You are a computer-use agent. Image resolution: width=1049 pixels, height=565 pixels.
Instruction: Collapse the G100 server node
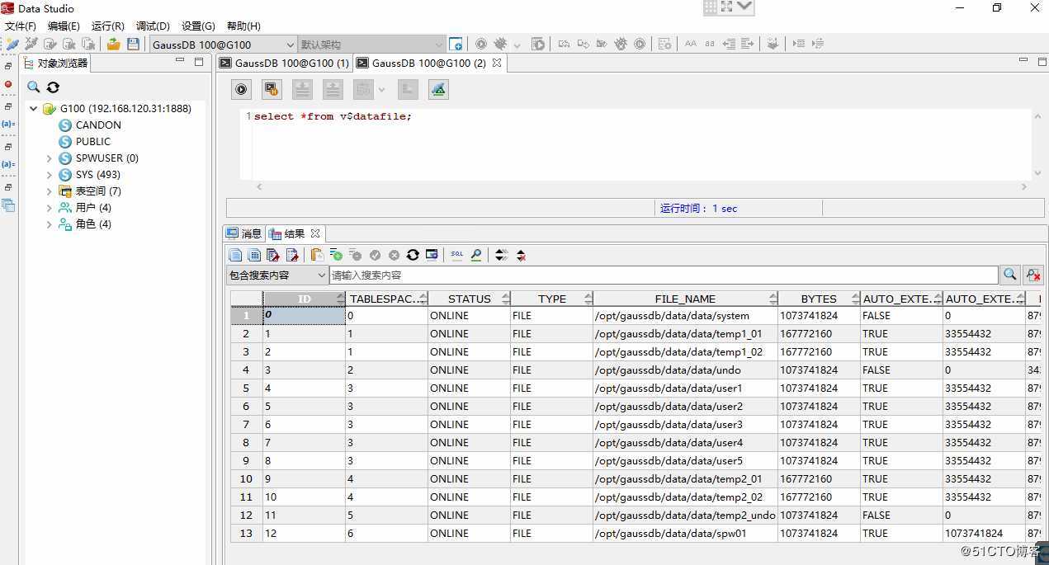(34, 109)
